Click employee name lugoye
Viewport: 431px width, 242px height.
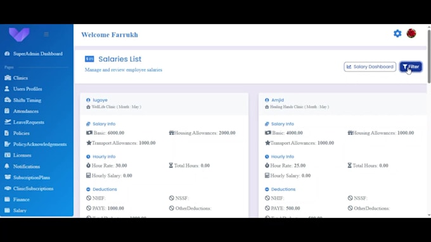coord(100,100)
